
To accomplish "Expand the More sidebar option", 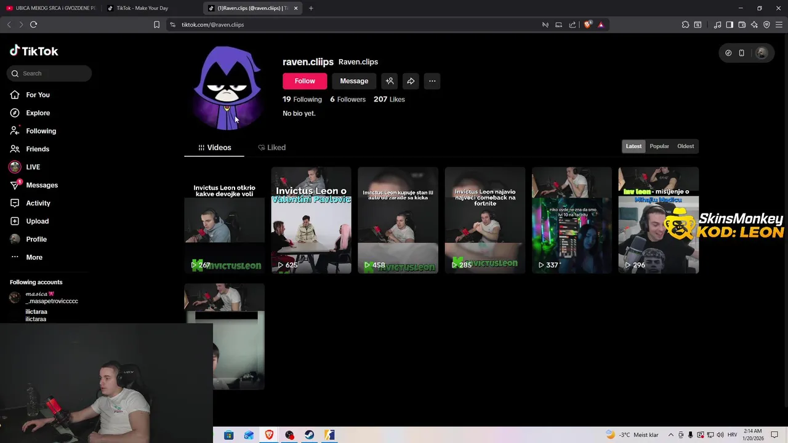I will (x=34, y=257).
